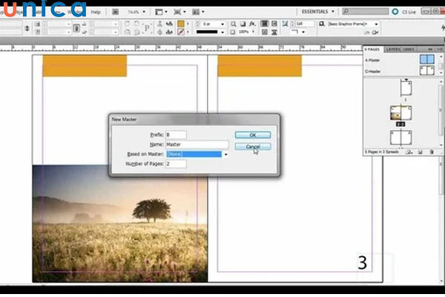Click the Delete Selected Pages trash icon
The width and height of the screenshot is (445, 297).
coord(432,152)
